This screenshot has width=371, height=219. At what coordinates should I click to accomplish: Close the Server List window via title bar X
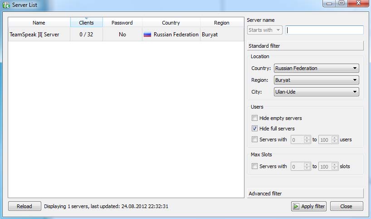358,3
